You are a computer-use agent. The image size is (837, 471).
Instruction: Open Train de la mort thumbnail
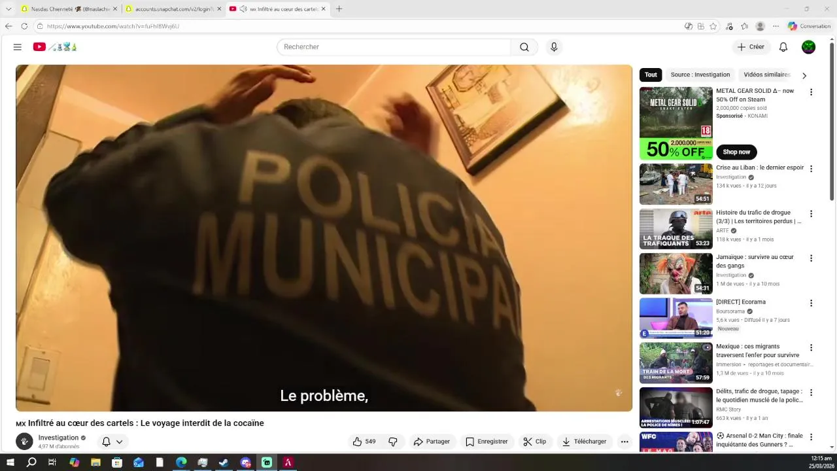point(675,363)
